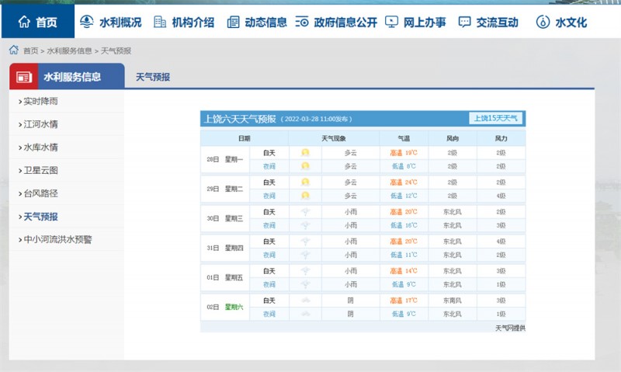Click the 东南风 wind direction cell

click(453, 301)
